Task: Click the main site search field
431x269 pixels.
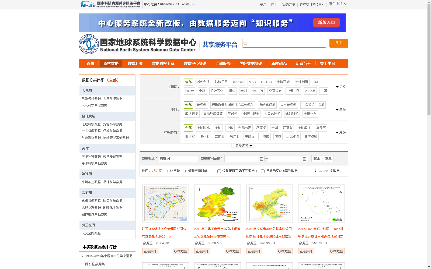Action: [x=284, y=43]
